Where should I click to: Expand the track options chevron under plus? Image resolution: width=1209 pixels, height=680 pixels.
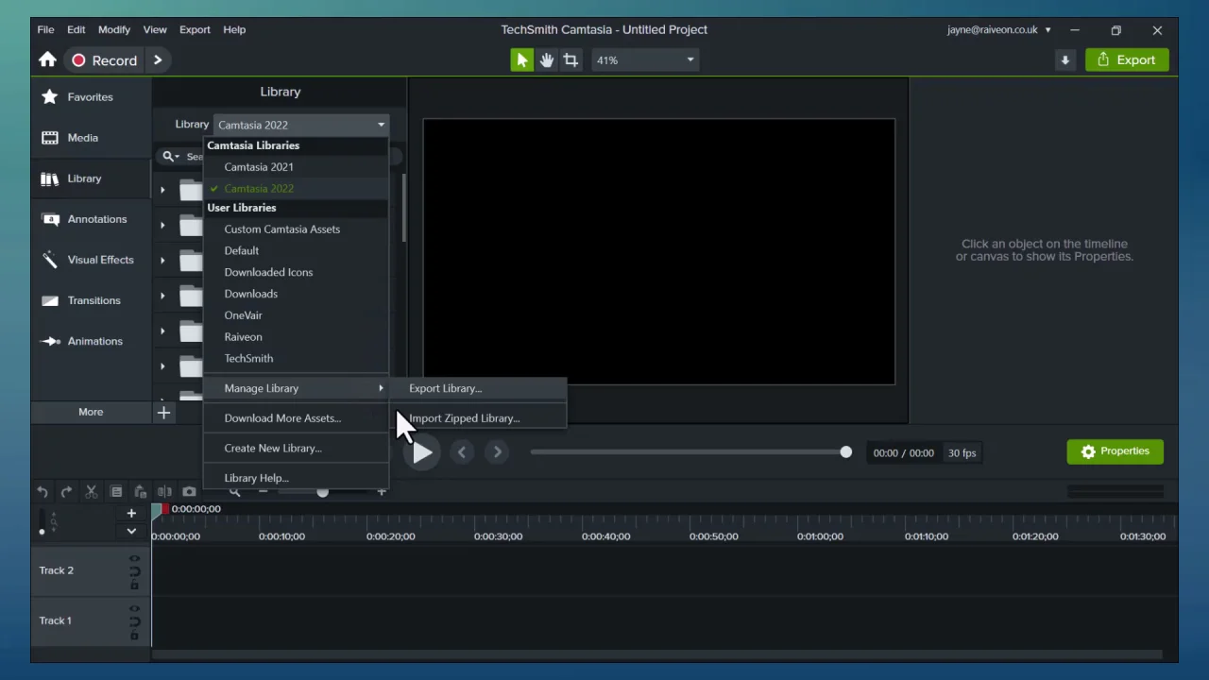[131, 531]
